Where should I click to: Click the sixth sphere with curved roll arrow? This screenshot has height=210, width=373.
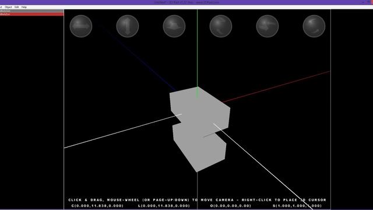314,26
